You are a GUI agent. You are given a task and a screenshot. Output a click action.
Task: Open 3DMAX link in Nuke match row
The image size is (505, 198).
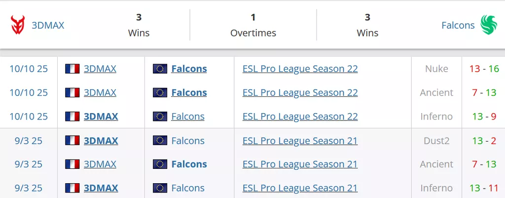click(x=100, y=69)
